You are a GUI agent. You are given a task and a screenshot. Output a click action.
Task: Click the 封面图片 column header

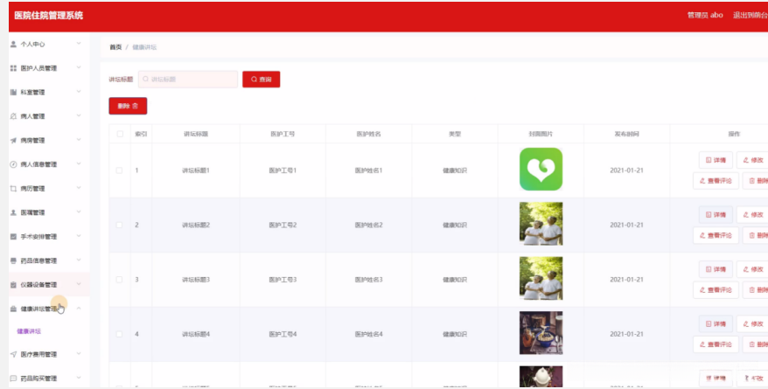[x=541, y=134]
